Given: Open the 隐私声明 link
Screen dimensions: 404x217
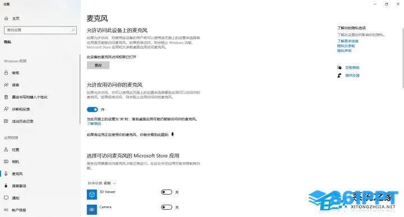Looking at the screenshot, I should pos(344,50).
